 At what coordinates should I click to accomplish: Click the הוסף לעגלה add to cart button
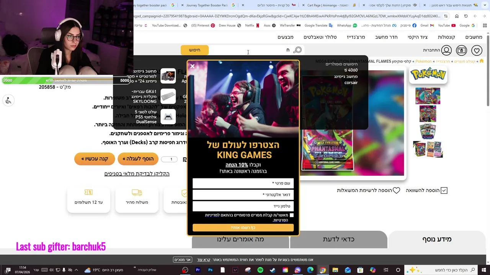138,159
